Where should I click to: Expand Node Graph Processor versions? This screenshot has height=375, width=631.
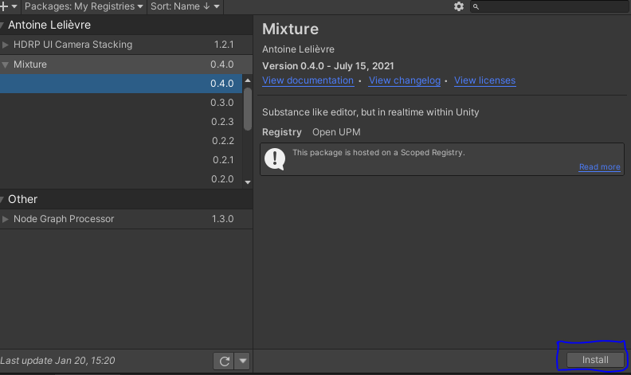(6, 219)
